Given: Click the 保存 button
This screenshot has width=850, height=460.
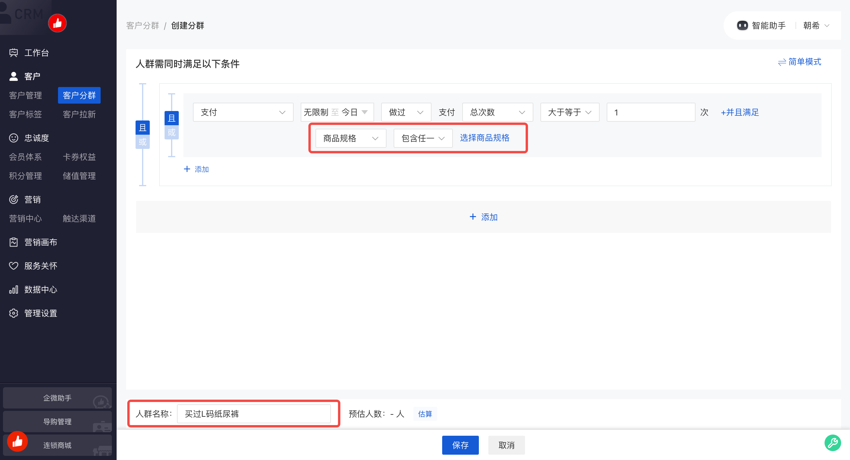Looking at the screenshot, I should coord(460,445).
